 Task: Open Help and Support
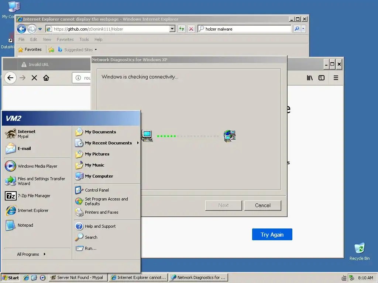[x=107, y=226]
